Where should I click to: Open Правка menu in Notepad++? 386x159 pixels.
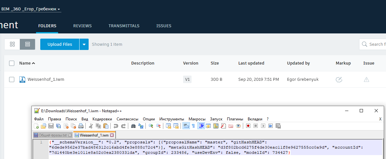coord(55,119)
